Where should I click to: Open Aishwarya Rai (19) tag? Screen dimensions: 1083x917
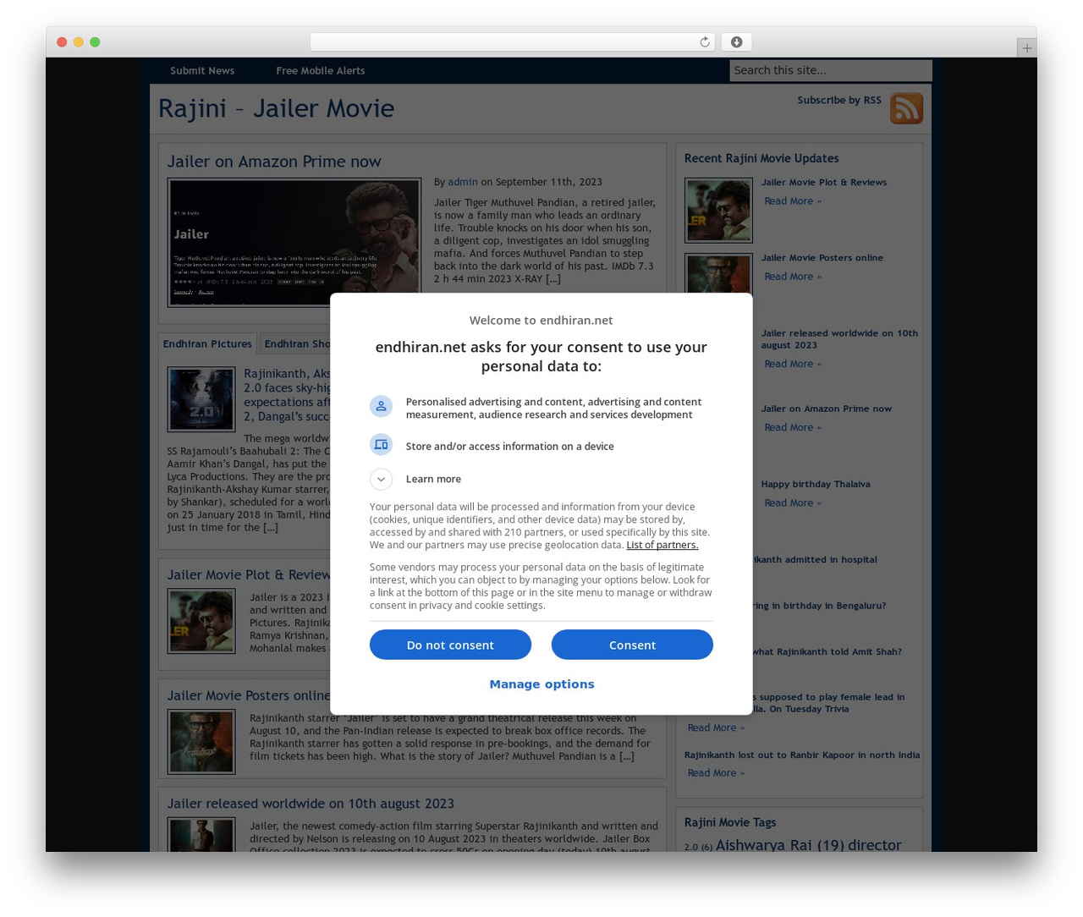point(779,845)
